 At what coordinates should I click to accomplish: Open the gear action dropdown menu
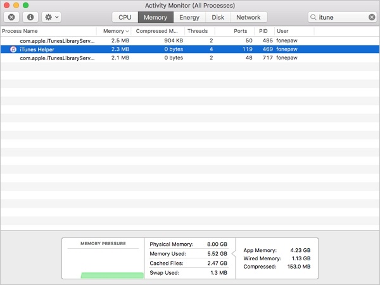(x=51, y=17)
